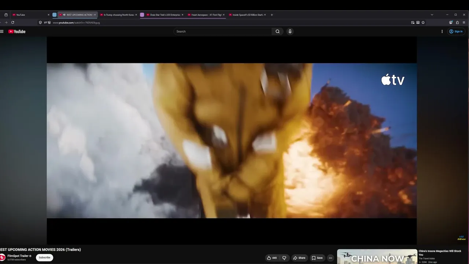Switch to Is Trump choosing North Korea tab

pos(118,15)
